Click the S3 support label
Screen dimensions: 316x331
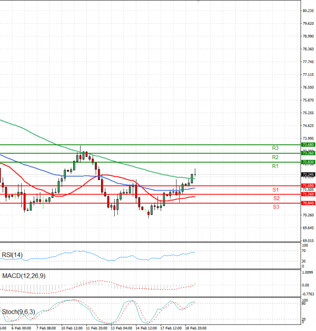(276, 207)
